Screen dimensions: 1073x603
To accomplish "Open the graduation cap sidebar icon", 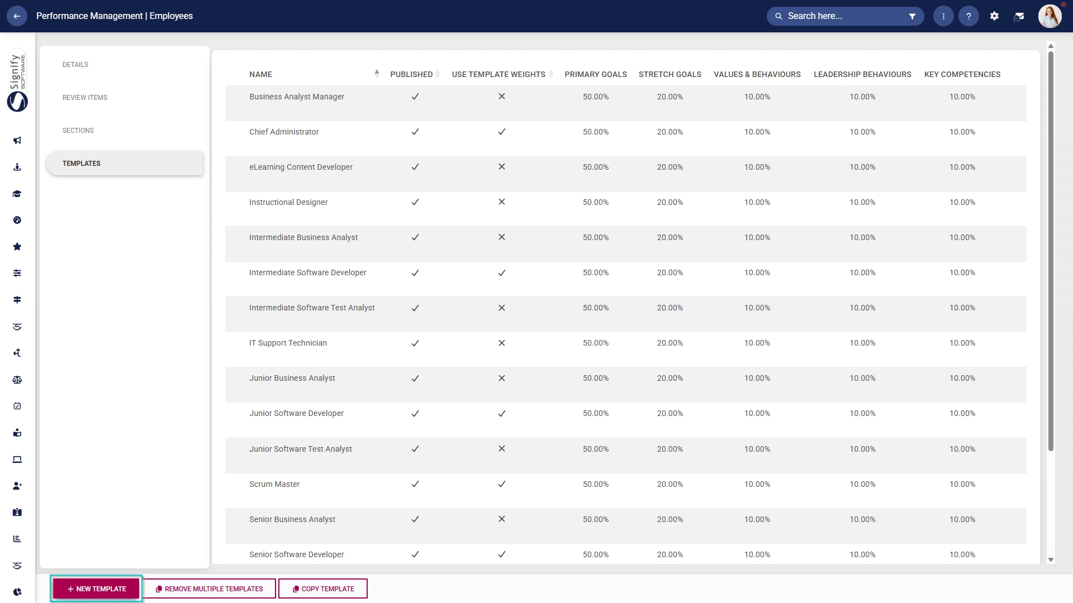I will (x=17, y=194).
